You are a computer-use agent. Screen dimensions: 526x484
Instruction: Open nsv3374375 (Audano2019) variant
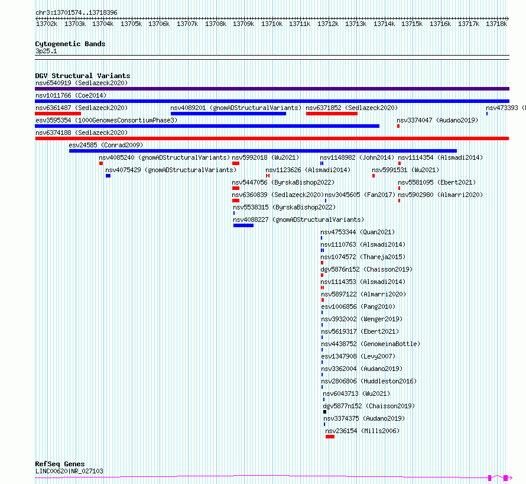tap(364, 418)
